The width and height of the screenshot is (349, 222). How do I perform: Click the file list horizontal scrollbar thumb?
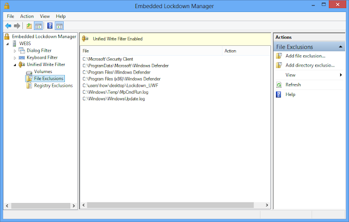click(x=170, y=205)
